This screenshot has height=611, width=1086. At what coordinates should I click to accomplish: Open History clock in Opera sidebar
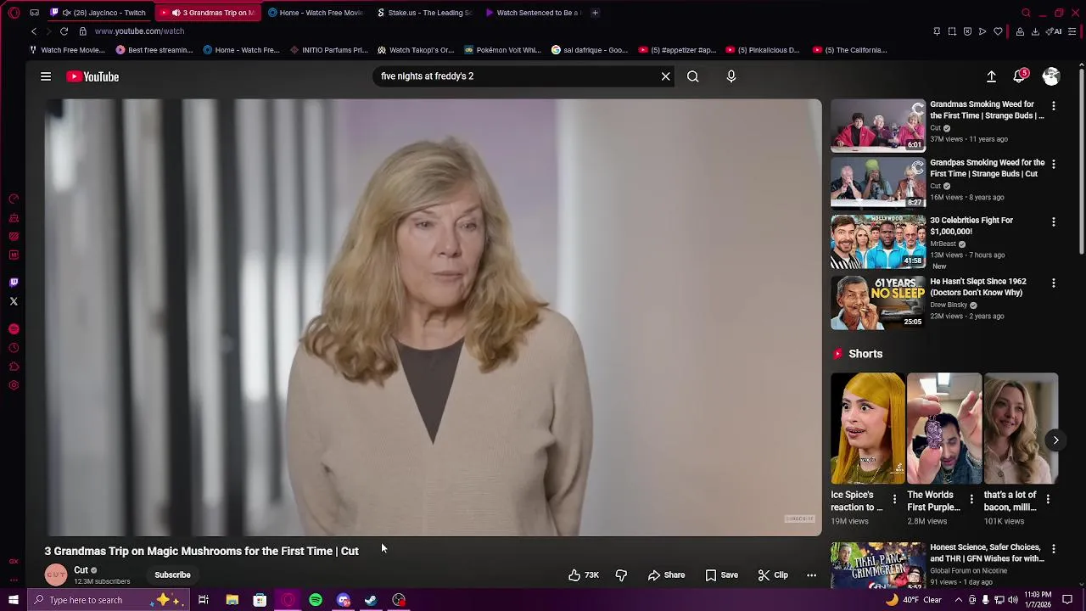coord(14,348)
